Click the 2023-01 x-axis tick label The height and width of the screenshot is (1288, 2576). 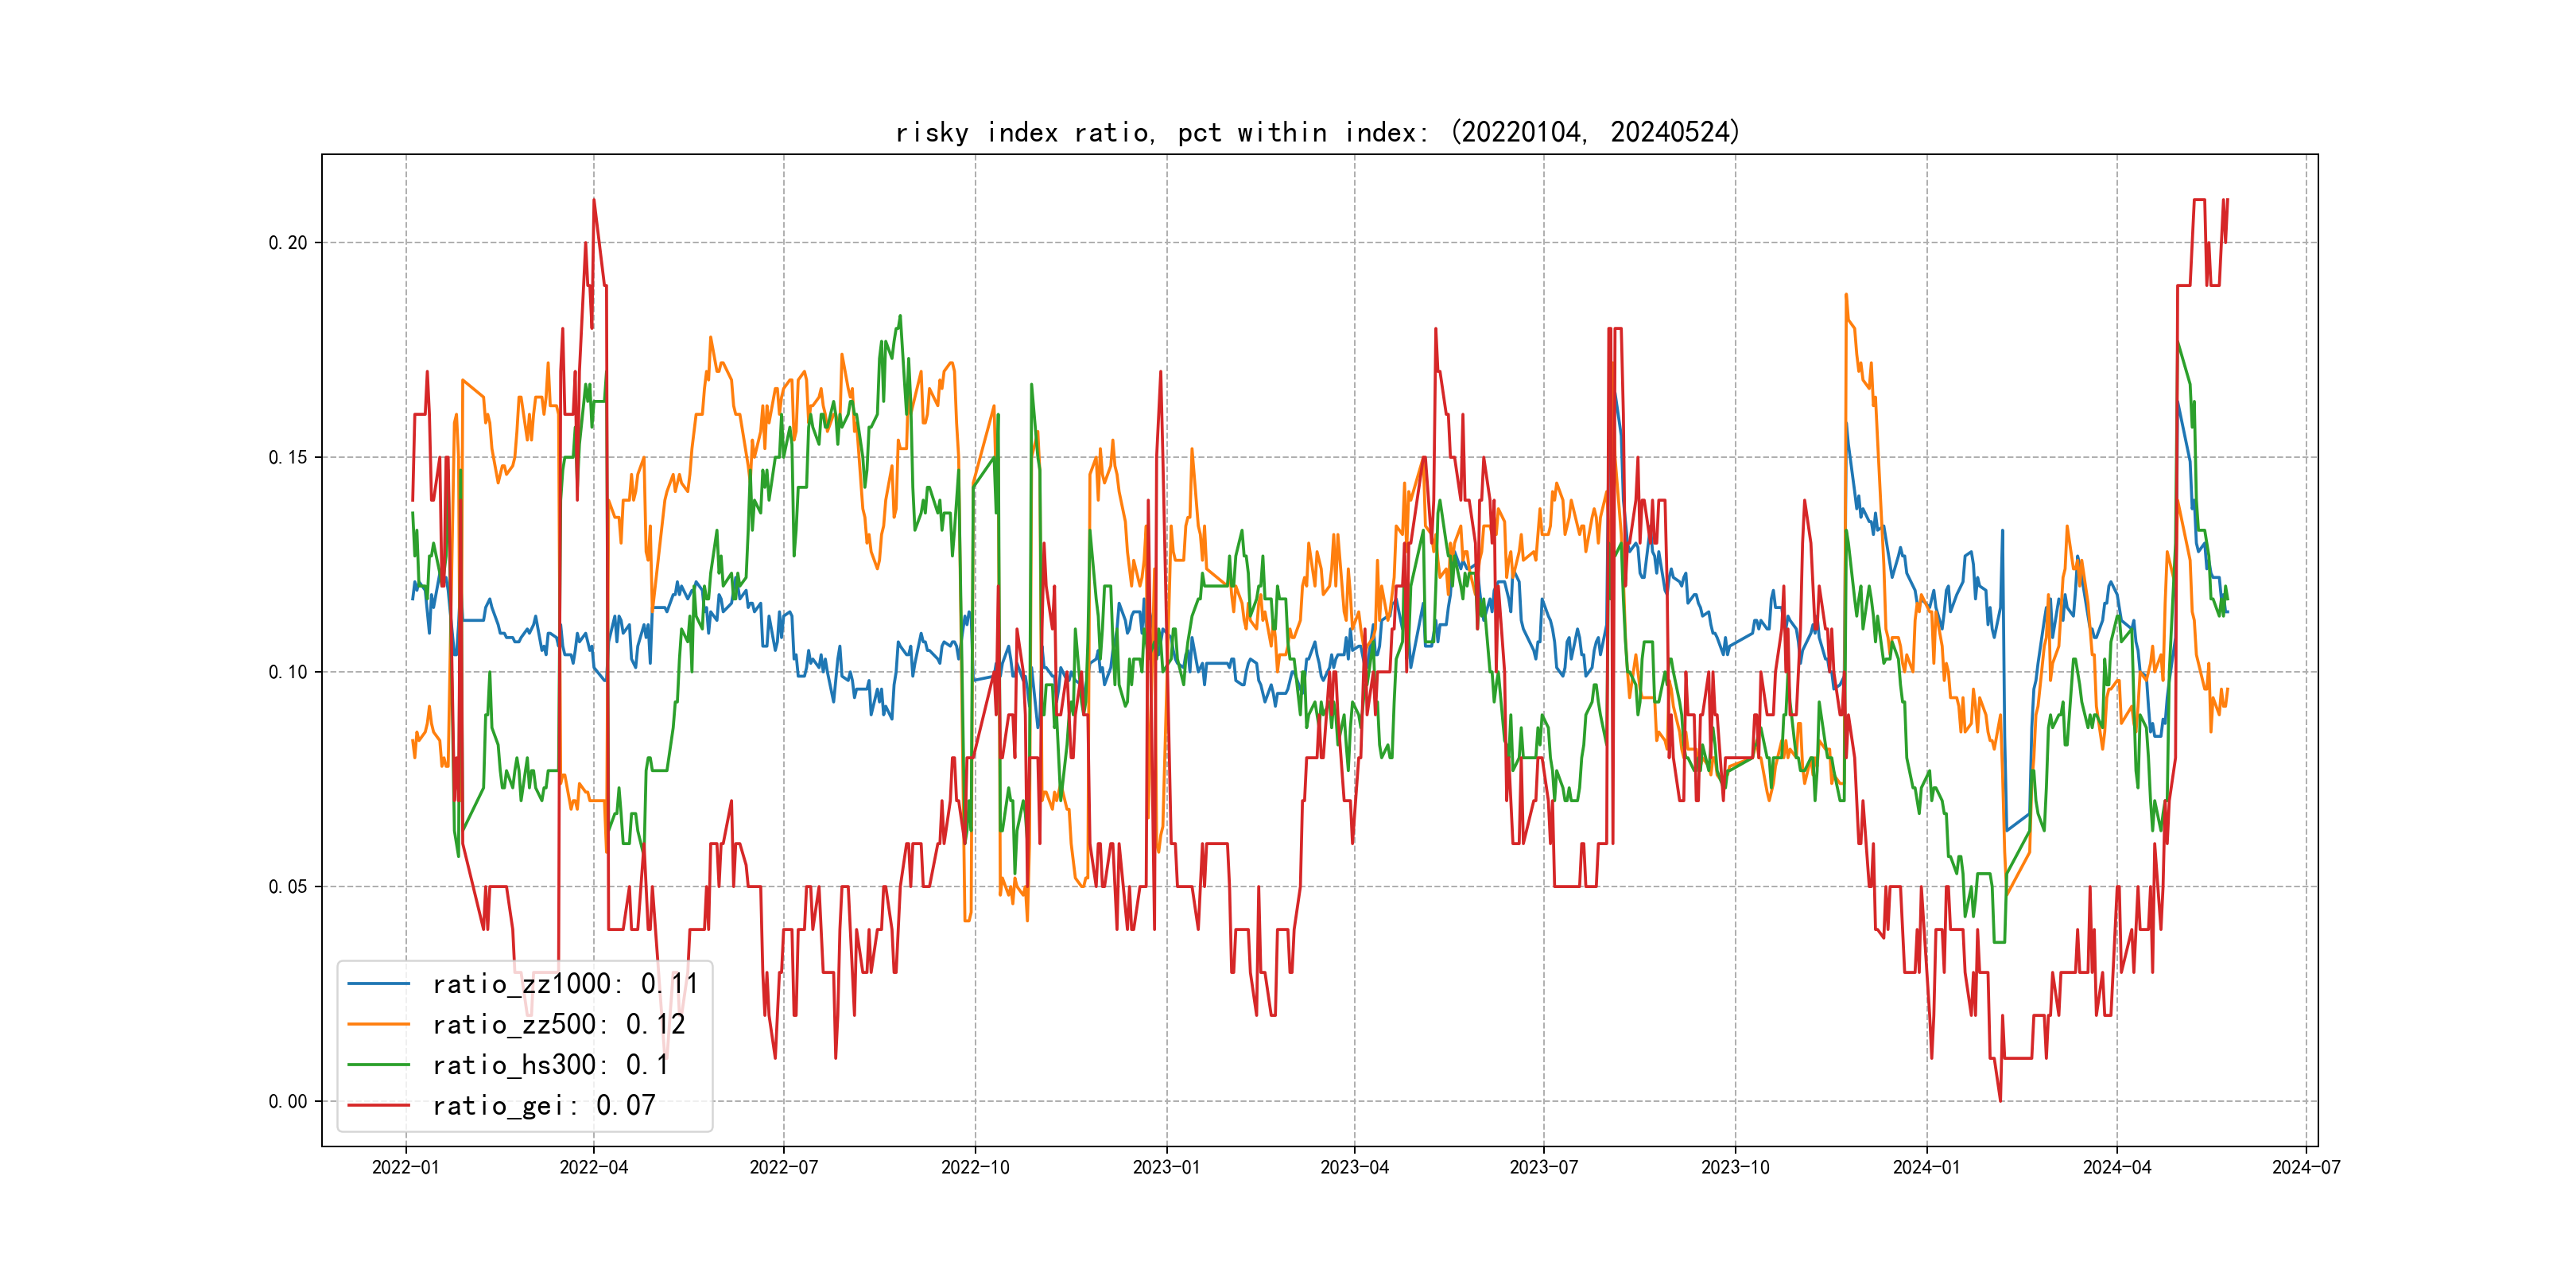click(x=1166, y=1167)
